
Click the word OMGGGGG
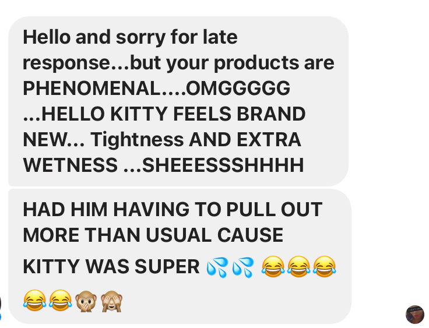[x=238, y=88]
